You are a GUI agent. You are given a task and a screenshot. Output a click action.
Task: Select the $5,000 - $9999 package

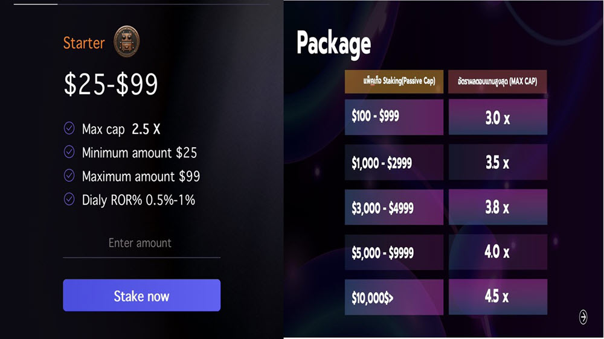pos(394,252)
